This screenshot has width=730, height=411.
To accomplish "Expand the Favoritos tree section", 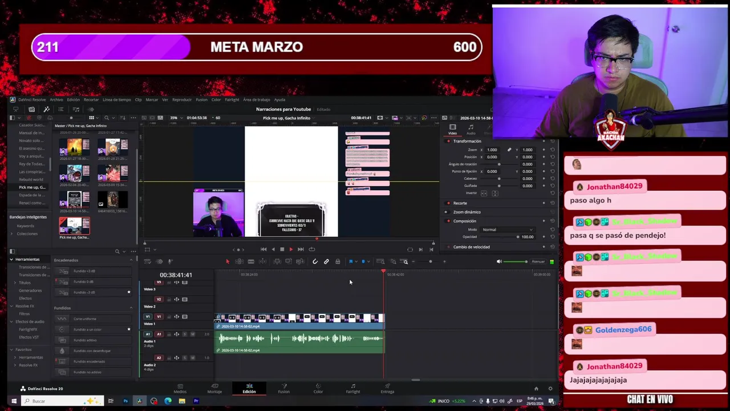I will pyautogui.click(x=11, y=349).
